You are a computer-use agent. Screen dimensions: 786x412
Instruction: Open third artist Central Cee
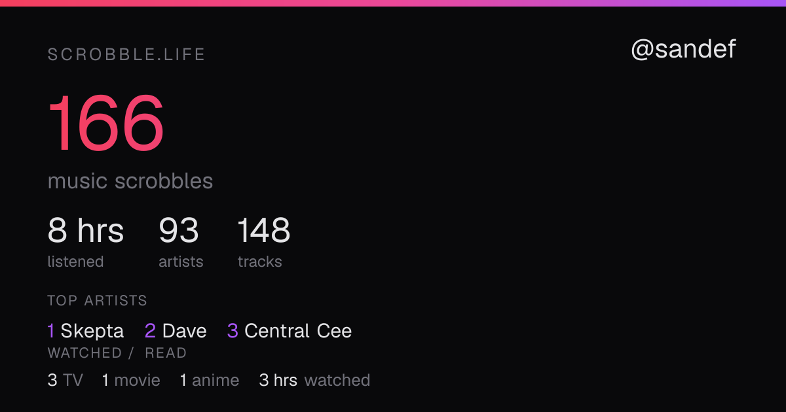coord(298,331)
